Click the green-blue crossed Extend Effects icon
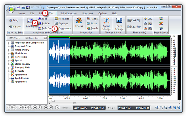Viewport: 187px width, 117px height. point(161,19)
